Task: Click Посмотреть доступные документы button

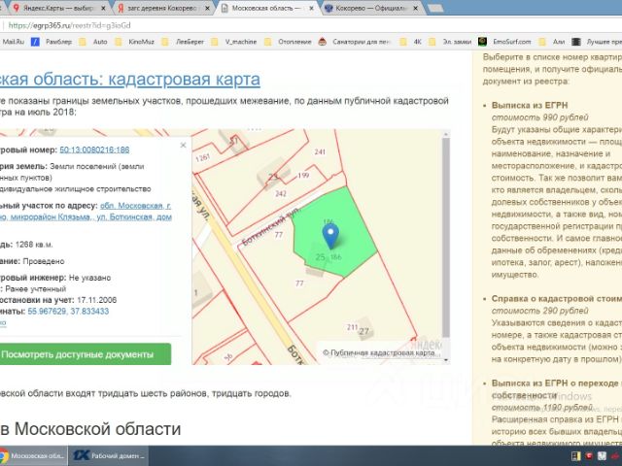Action: (85, 354)
